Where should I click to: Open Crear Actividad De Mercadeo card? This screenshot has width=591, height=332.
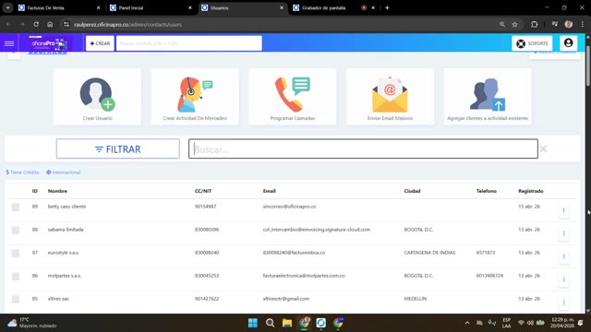(195, 97)
